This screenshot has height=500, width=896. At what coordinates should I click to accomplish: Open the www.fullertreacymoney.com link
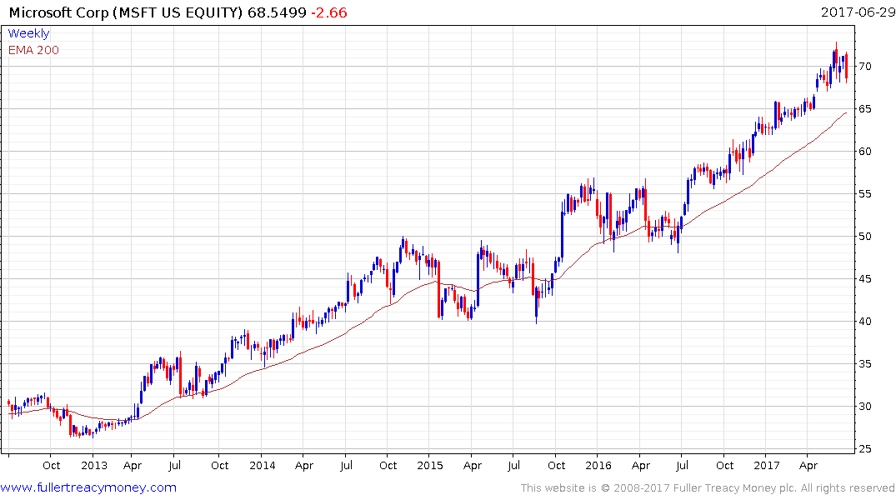coord(88,487)
